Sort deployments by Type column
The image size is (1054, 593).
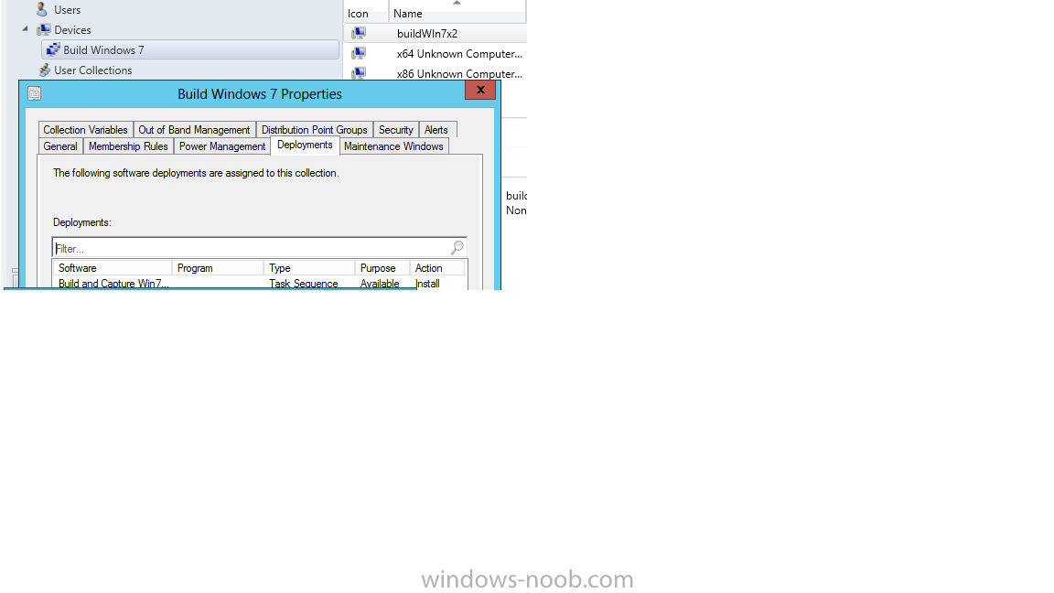pyautogui.click(x=309, y=268)
